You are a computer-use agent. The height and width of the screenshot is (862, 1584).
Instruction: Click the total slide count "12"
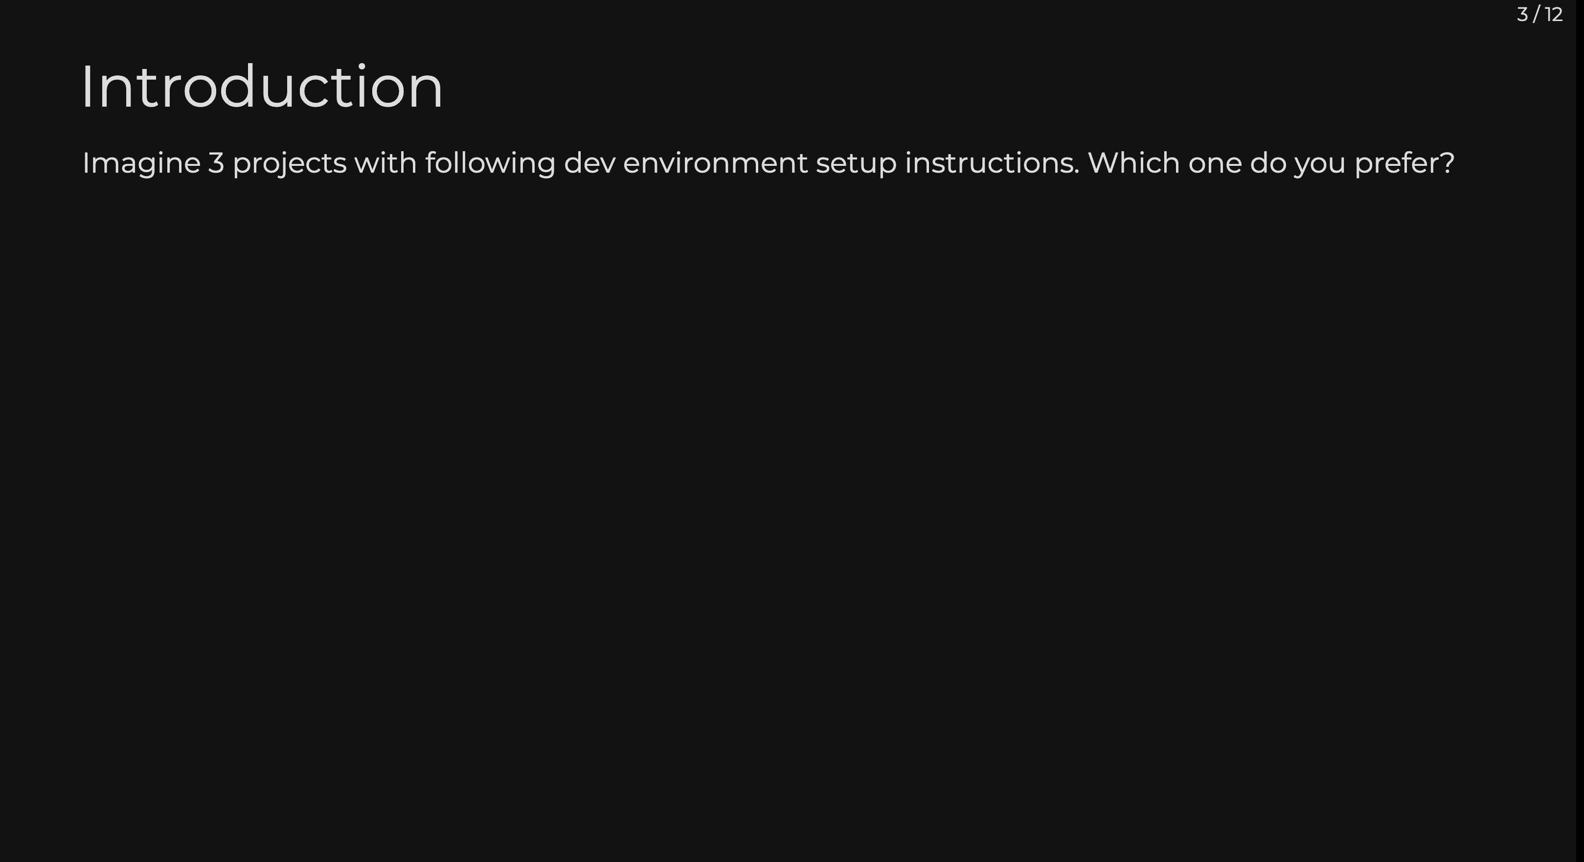pyautogui.click(x=1554, y=14)
